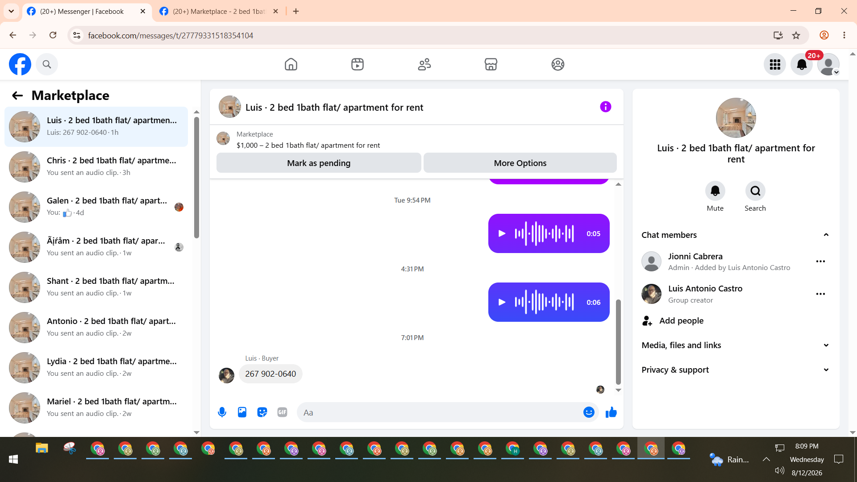The height and width of the screenshot is (482, 857).
Task: Go back in browser history
Action: pyautogui.click(x=13, y=35)
